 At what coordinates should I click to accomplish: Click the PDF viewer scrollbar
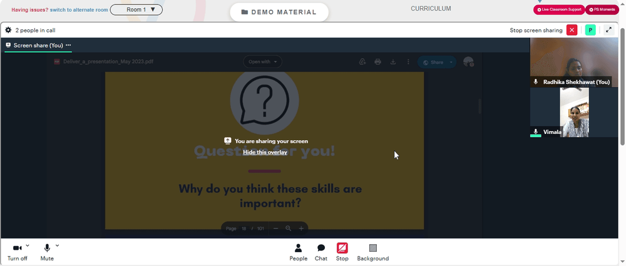tap(480, 106)
